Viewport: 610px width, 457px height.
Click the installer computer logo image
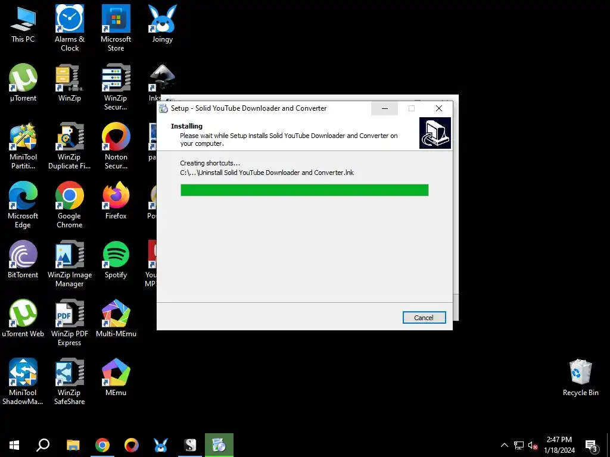[435, 133]
